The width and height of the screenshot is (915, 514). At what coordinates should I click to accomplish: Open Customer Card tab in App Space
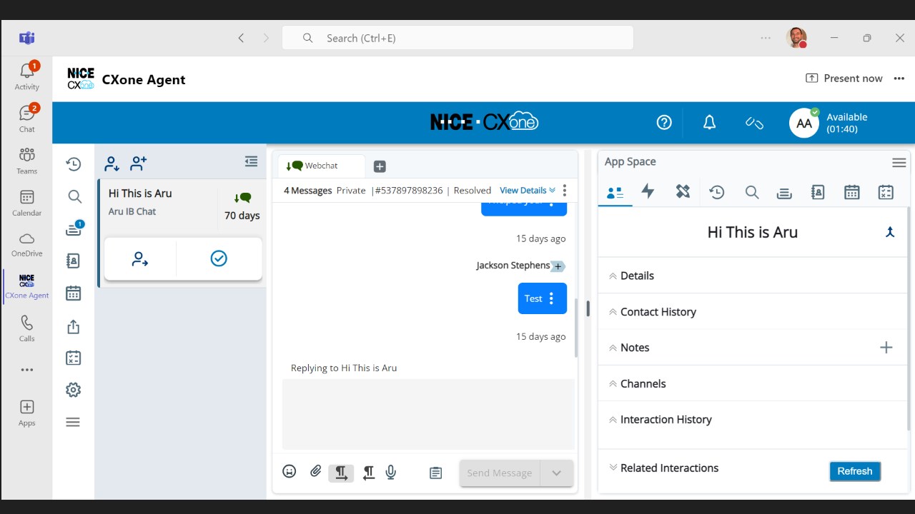615,192
